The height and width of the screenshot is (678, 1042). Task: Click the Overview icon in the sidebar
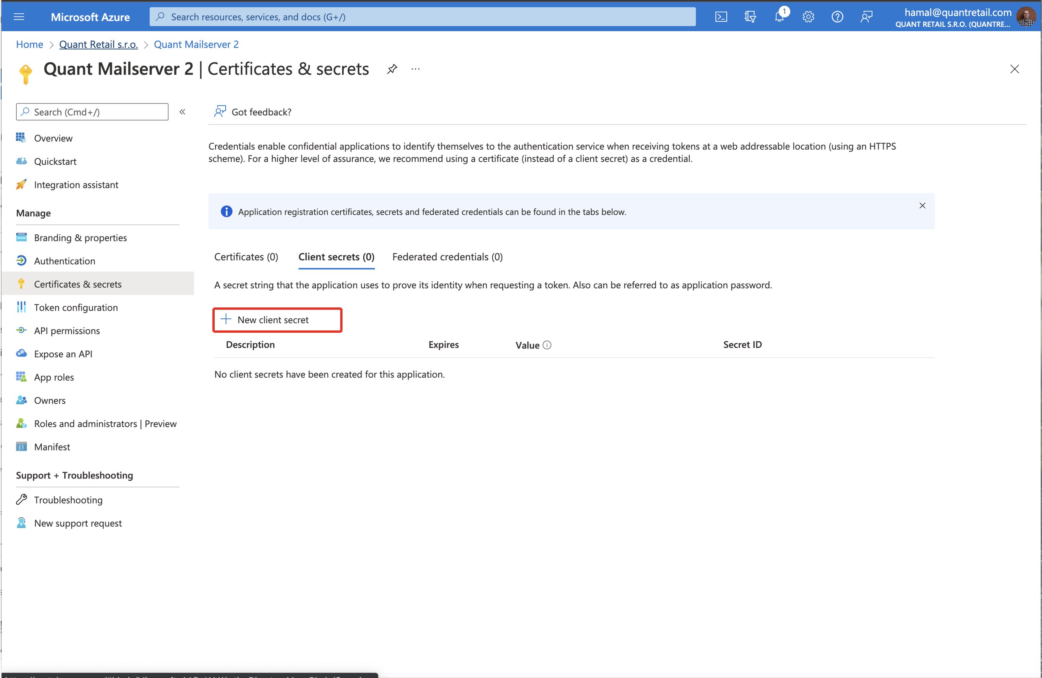point(21,138)
